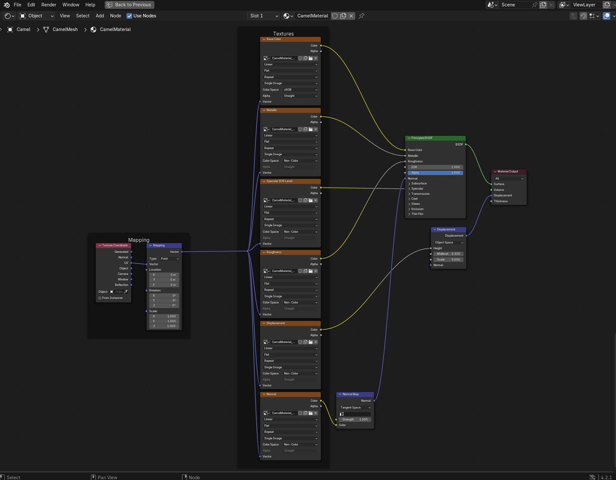Click CamelMesh in the breadcrumb path
The width and height of the screenshot is (616, 480).
65,29
